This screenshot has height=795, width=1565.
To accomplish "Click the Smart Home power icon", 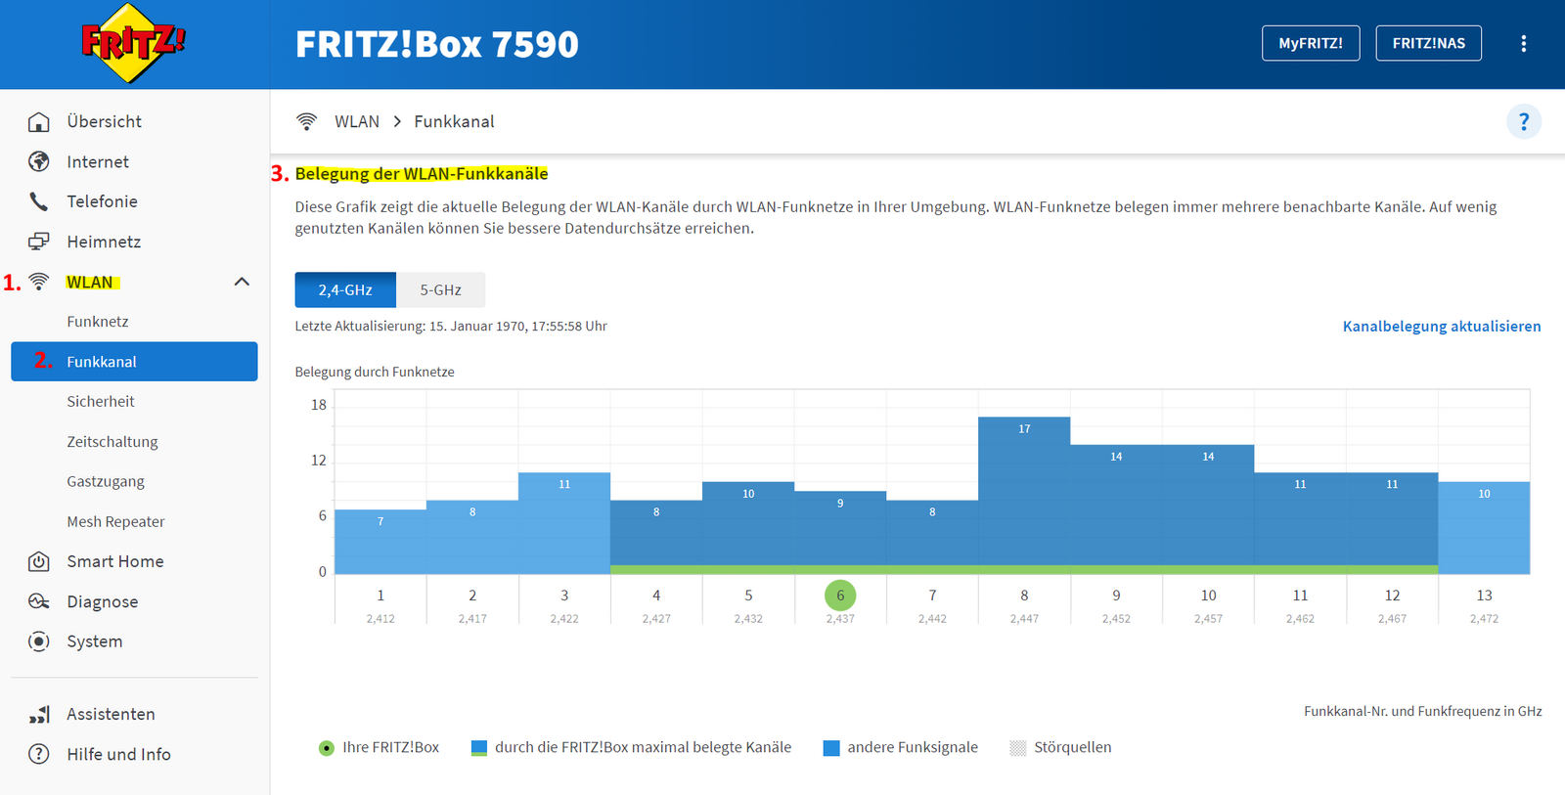I will [39, 561].
